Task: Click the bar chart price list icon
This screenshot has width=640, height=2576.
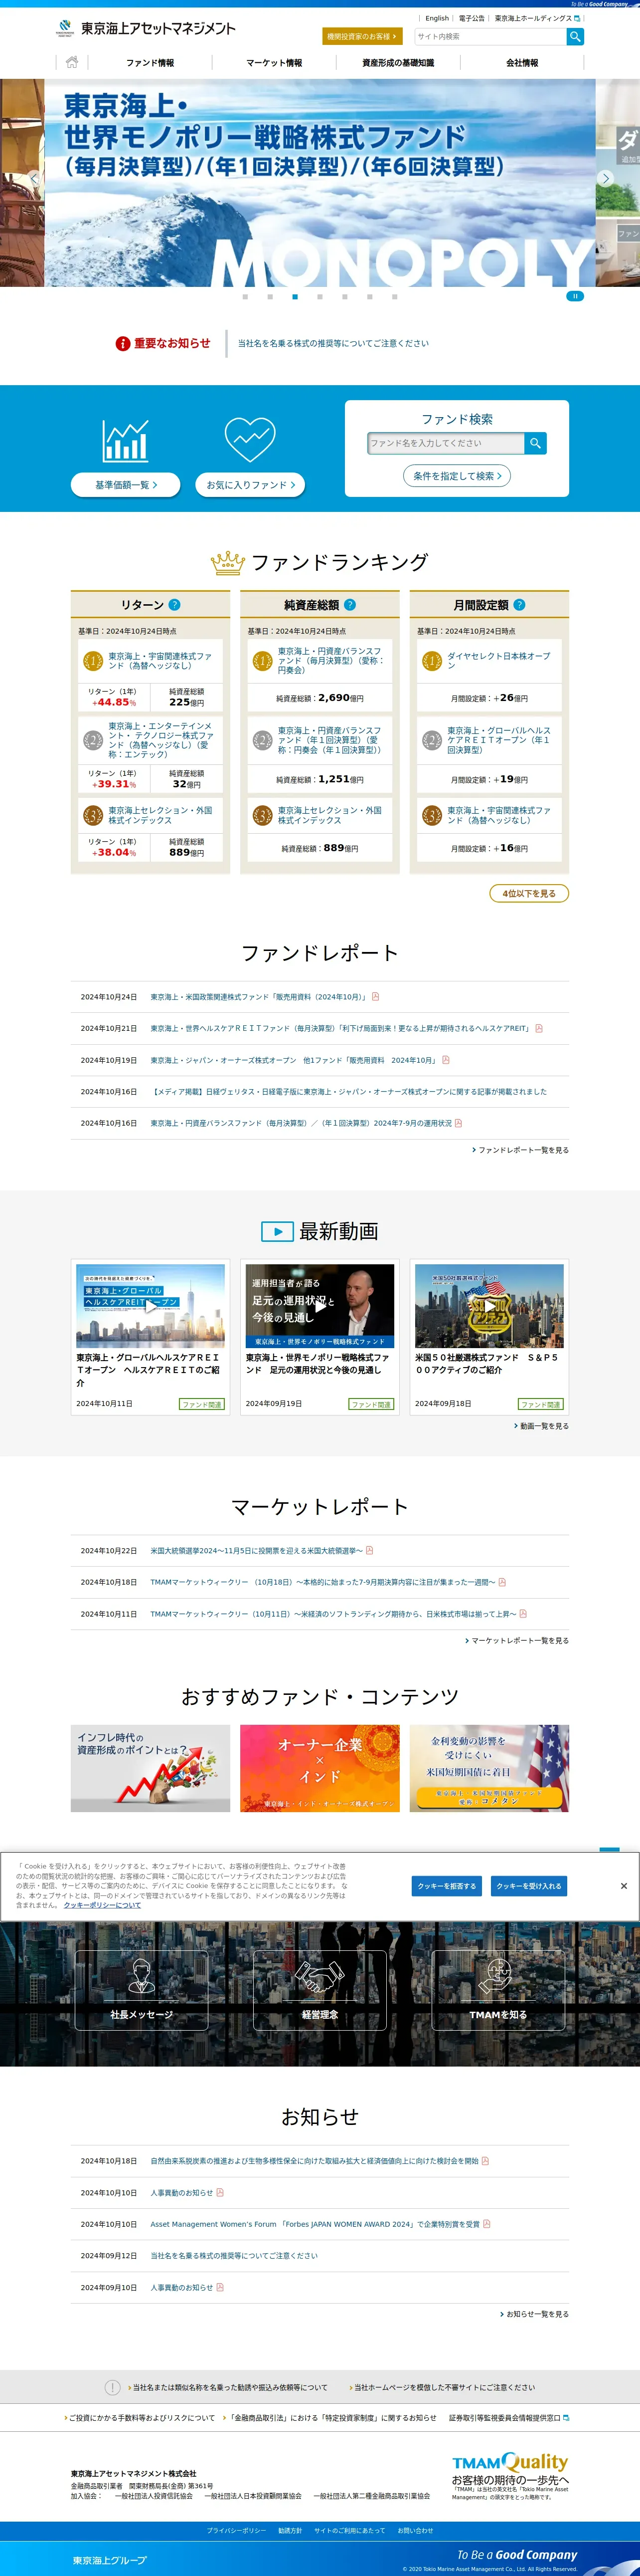Action: [x=126, y=440]
